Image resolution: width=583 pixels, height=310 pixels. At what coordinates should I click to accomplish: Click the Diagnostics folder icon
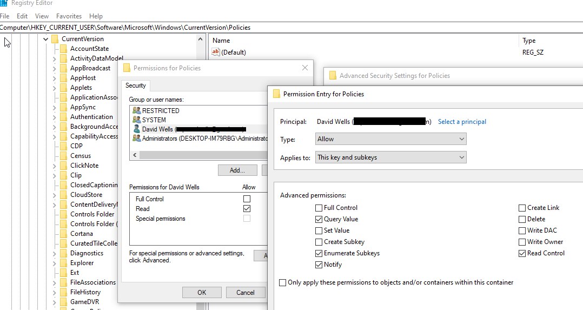(x=64, y=253)
